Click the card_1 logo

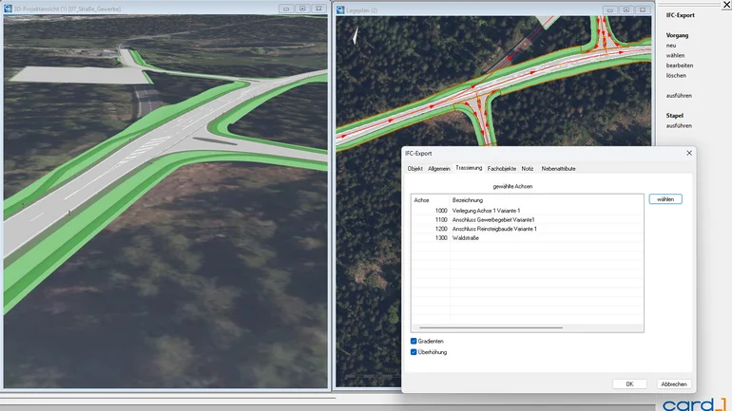click(x=693, y=404)
